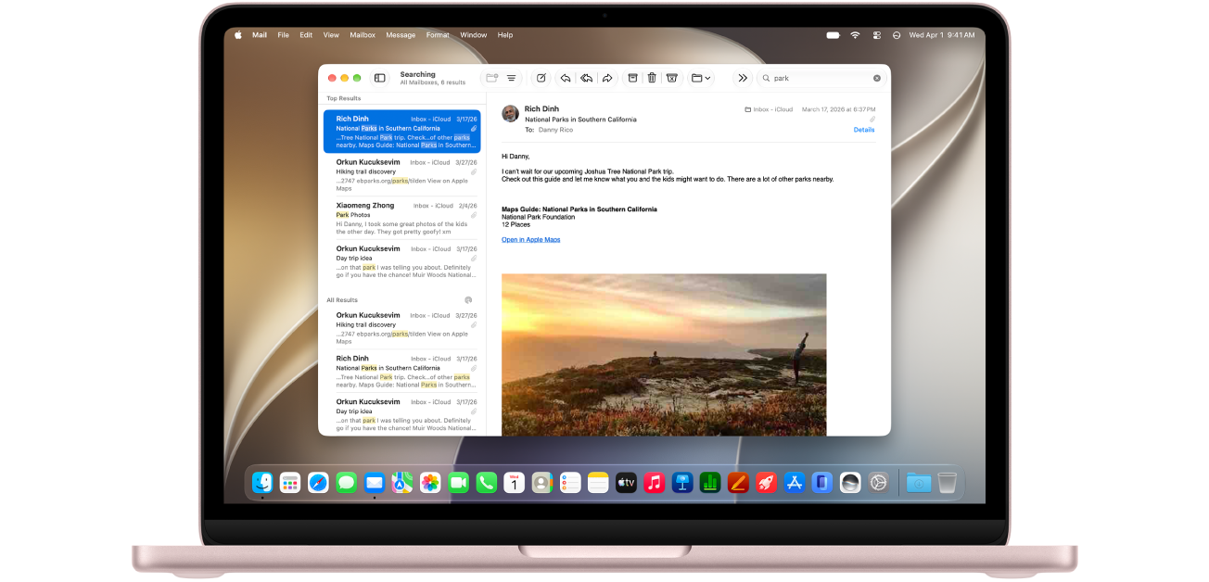Click Rich Dinh's avatar photo
This screenshot has height=582, width=1209.
(x=510, y=113)
